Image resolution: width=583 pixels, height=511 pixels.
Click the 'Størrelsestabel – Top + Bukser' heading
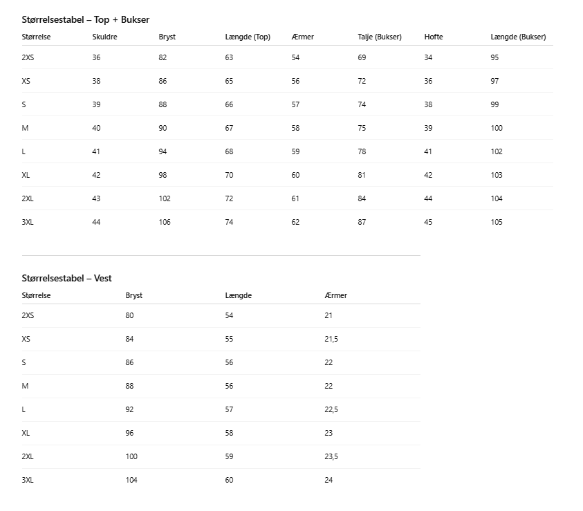pos(86,20)
